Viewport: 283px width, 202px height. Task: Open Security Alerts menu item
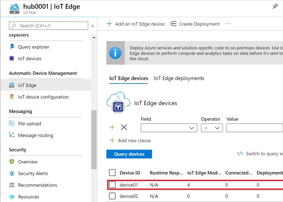coord(33,173)
